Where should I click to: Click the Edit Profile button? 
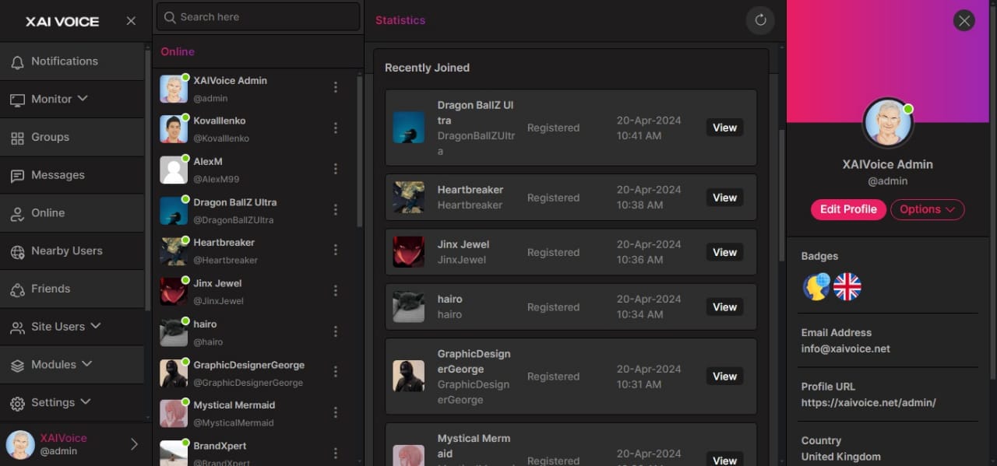pos(848,209)
